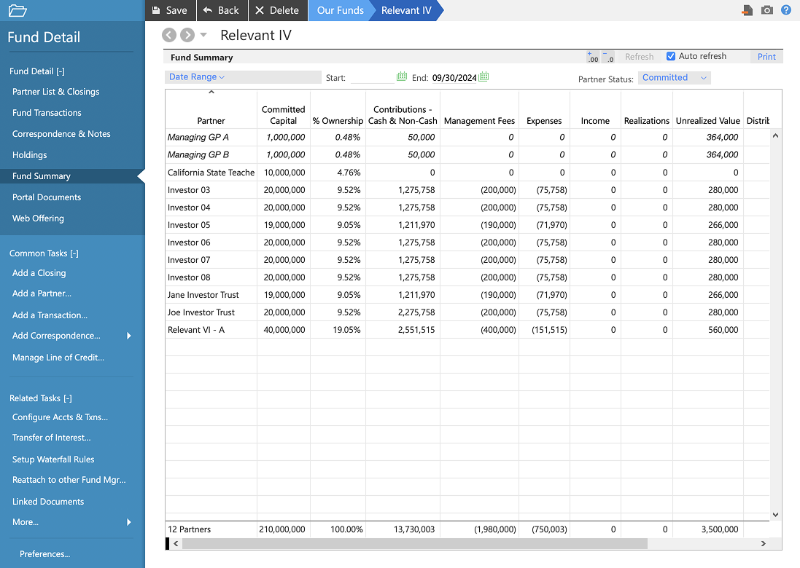Viewport: 800px width, 568px height.
Task: Click Reattach to other Fund Mgr...
Action: coord(69,480)
